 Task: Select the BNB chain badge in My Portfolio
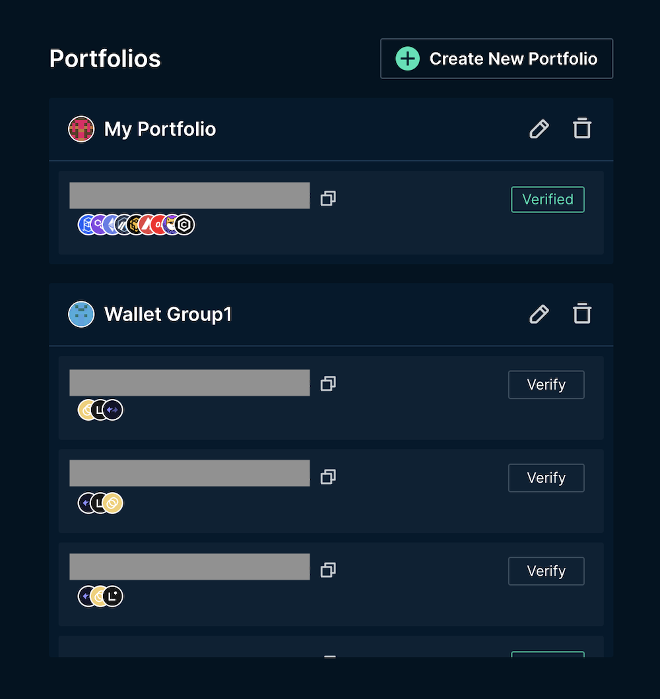click(133, 224)
